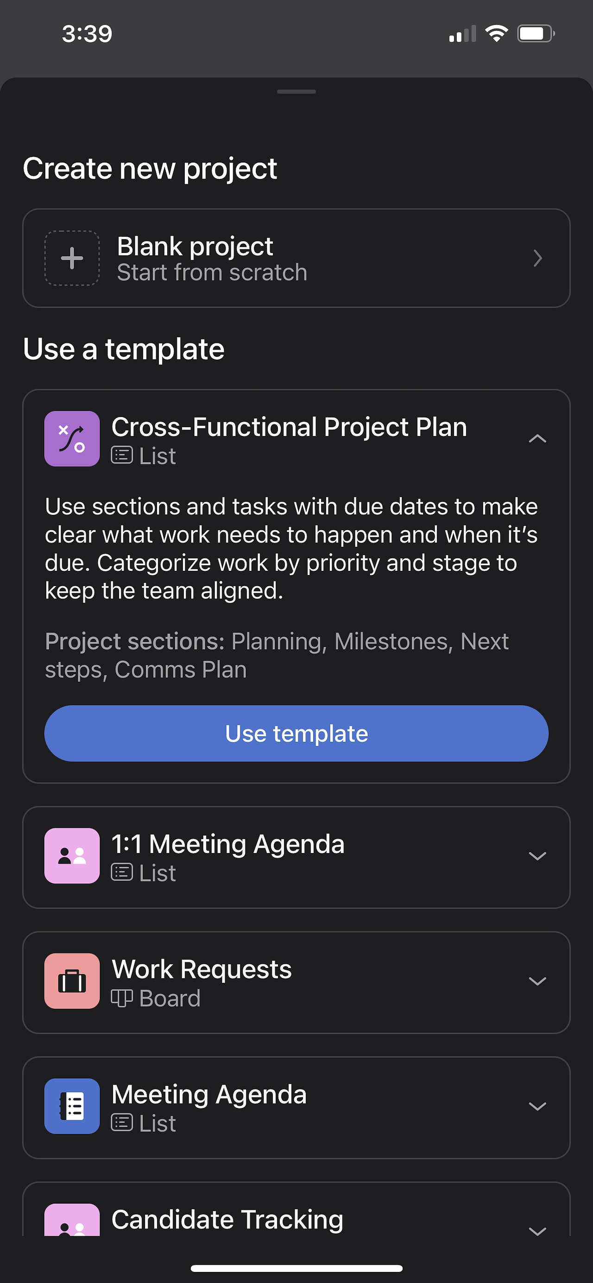This screenshot has width=593, height=1283.
Task: Tap the Wi-Fi status icon
Action: pyautogui.click(x=497, y=33)
